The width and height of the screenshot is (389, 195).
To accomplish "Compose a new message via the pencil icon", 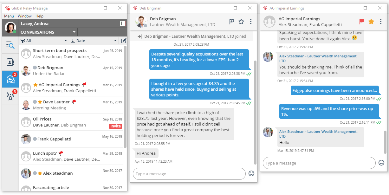I will point(124,41).
